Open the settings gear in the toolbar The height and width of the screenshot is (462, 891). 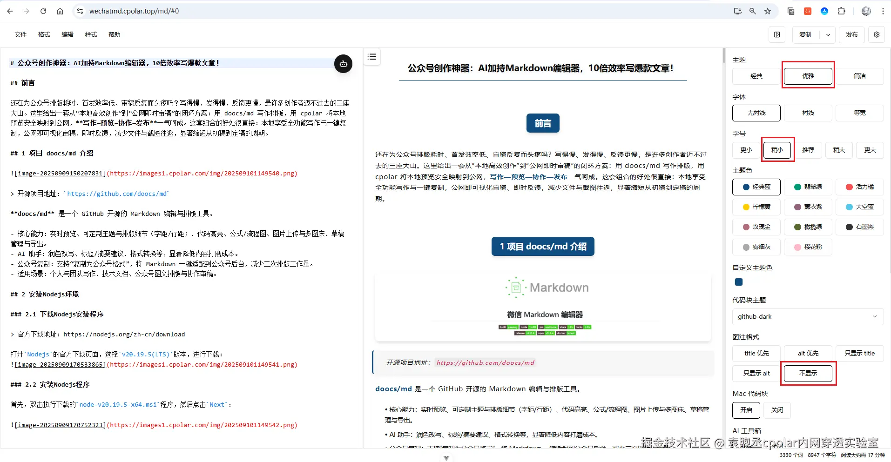tap(877, 35)
